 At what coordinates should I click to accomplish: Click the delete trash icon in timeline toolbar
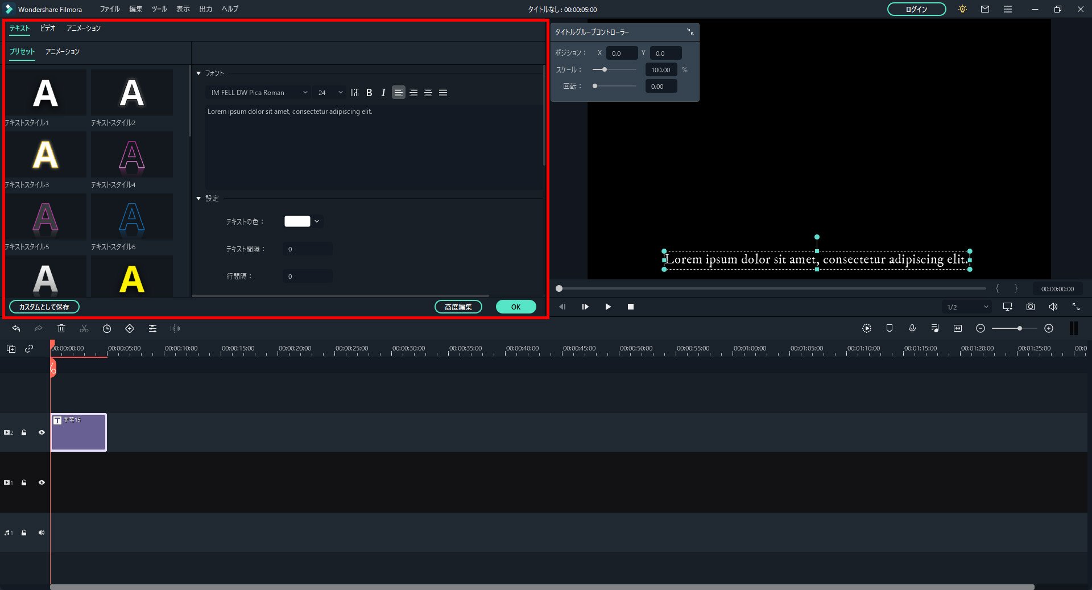[61, 328]
